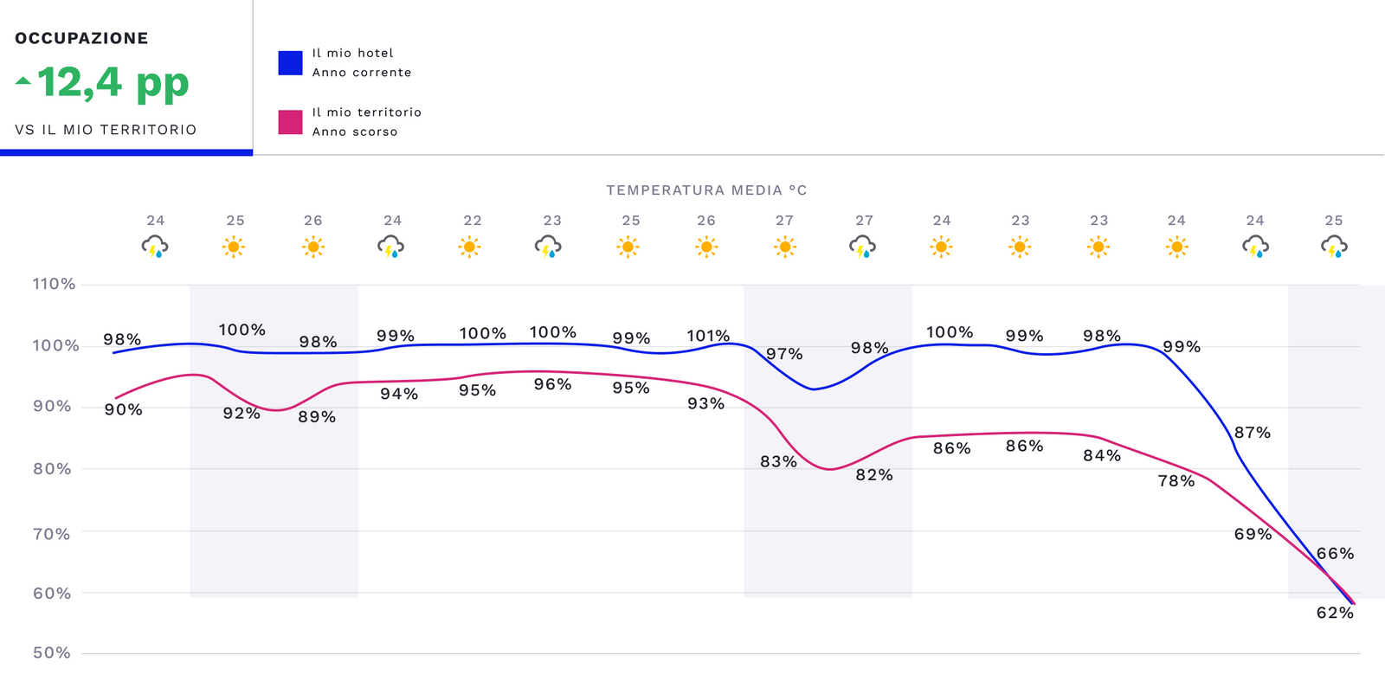Click the pink Il mio territorio swatch
The image size is (1385, 675).
click(x=290, y=122)
